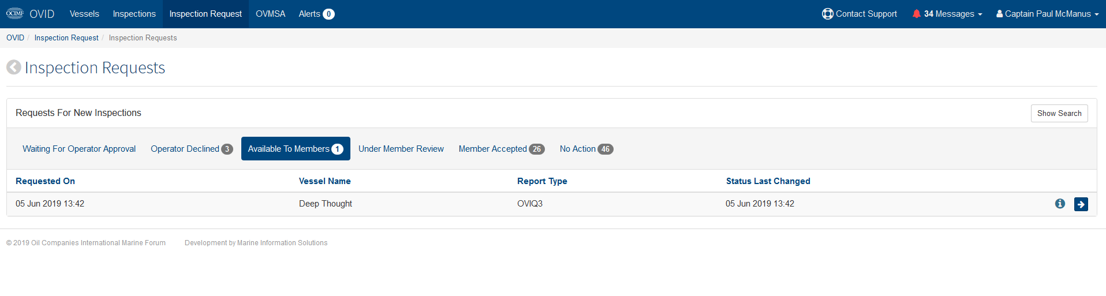Screen dimensions: 1106x296
Task: Click the arrow button for Deep Thought
Action: point(1081,204)
